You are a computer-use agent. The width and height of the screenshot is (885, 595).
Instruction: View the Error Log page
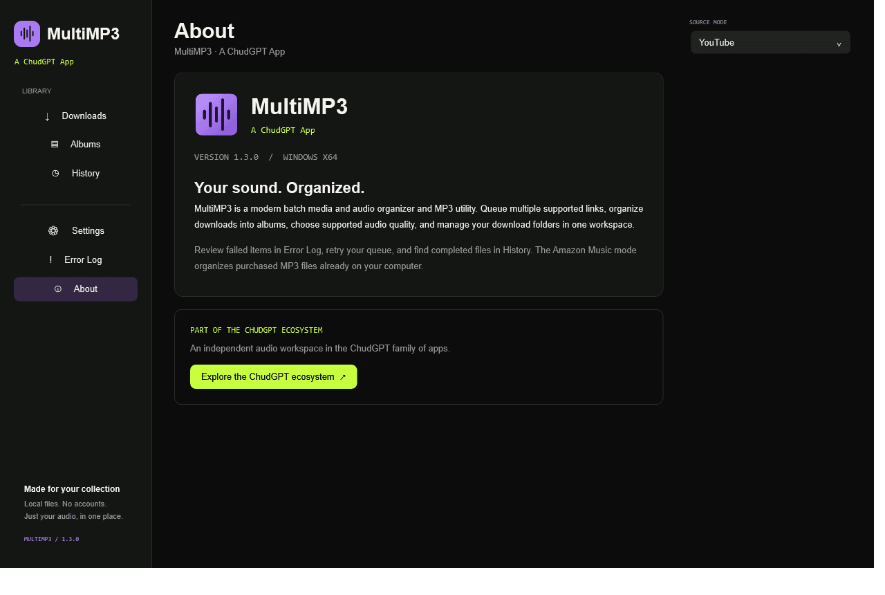75,260
